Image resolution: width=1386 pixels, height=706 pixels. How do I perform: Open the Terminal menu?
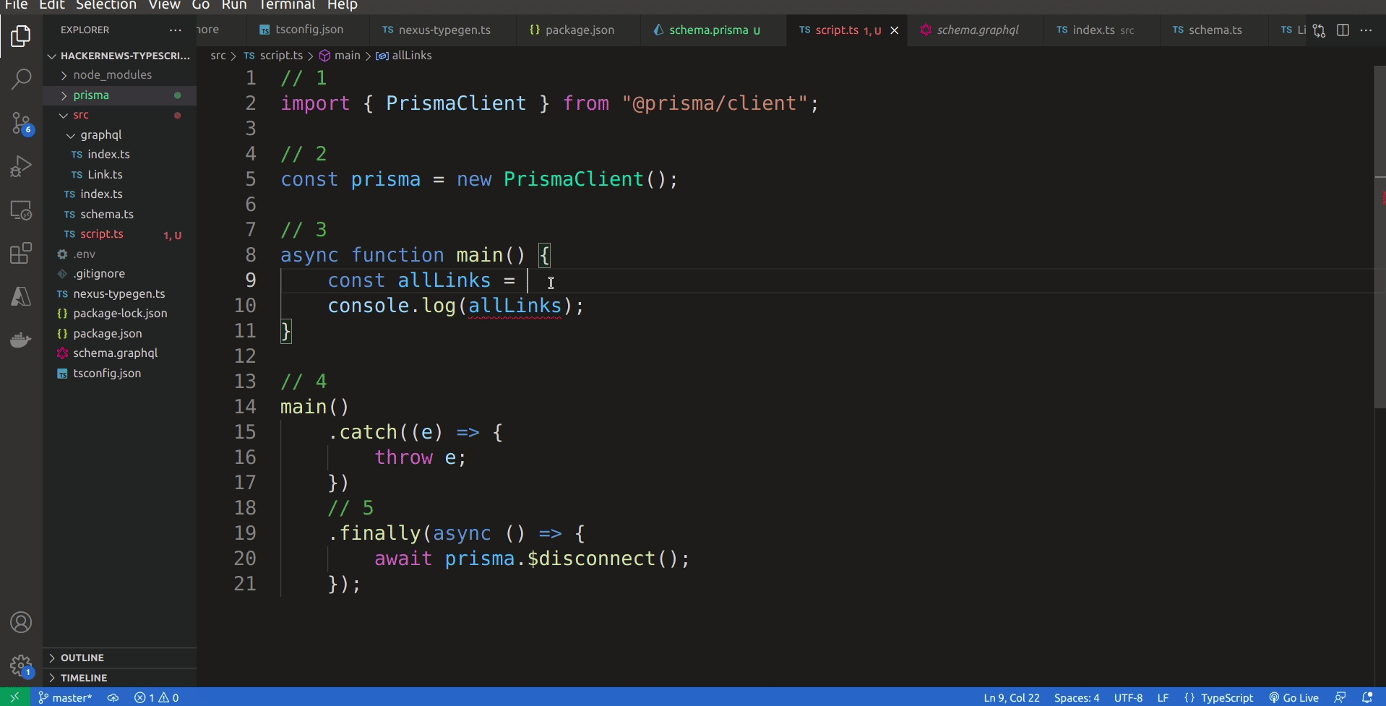click(x=287, y=5)
